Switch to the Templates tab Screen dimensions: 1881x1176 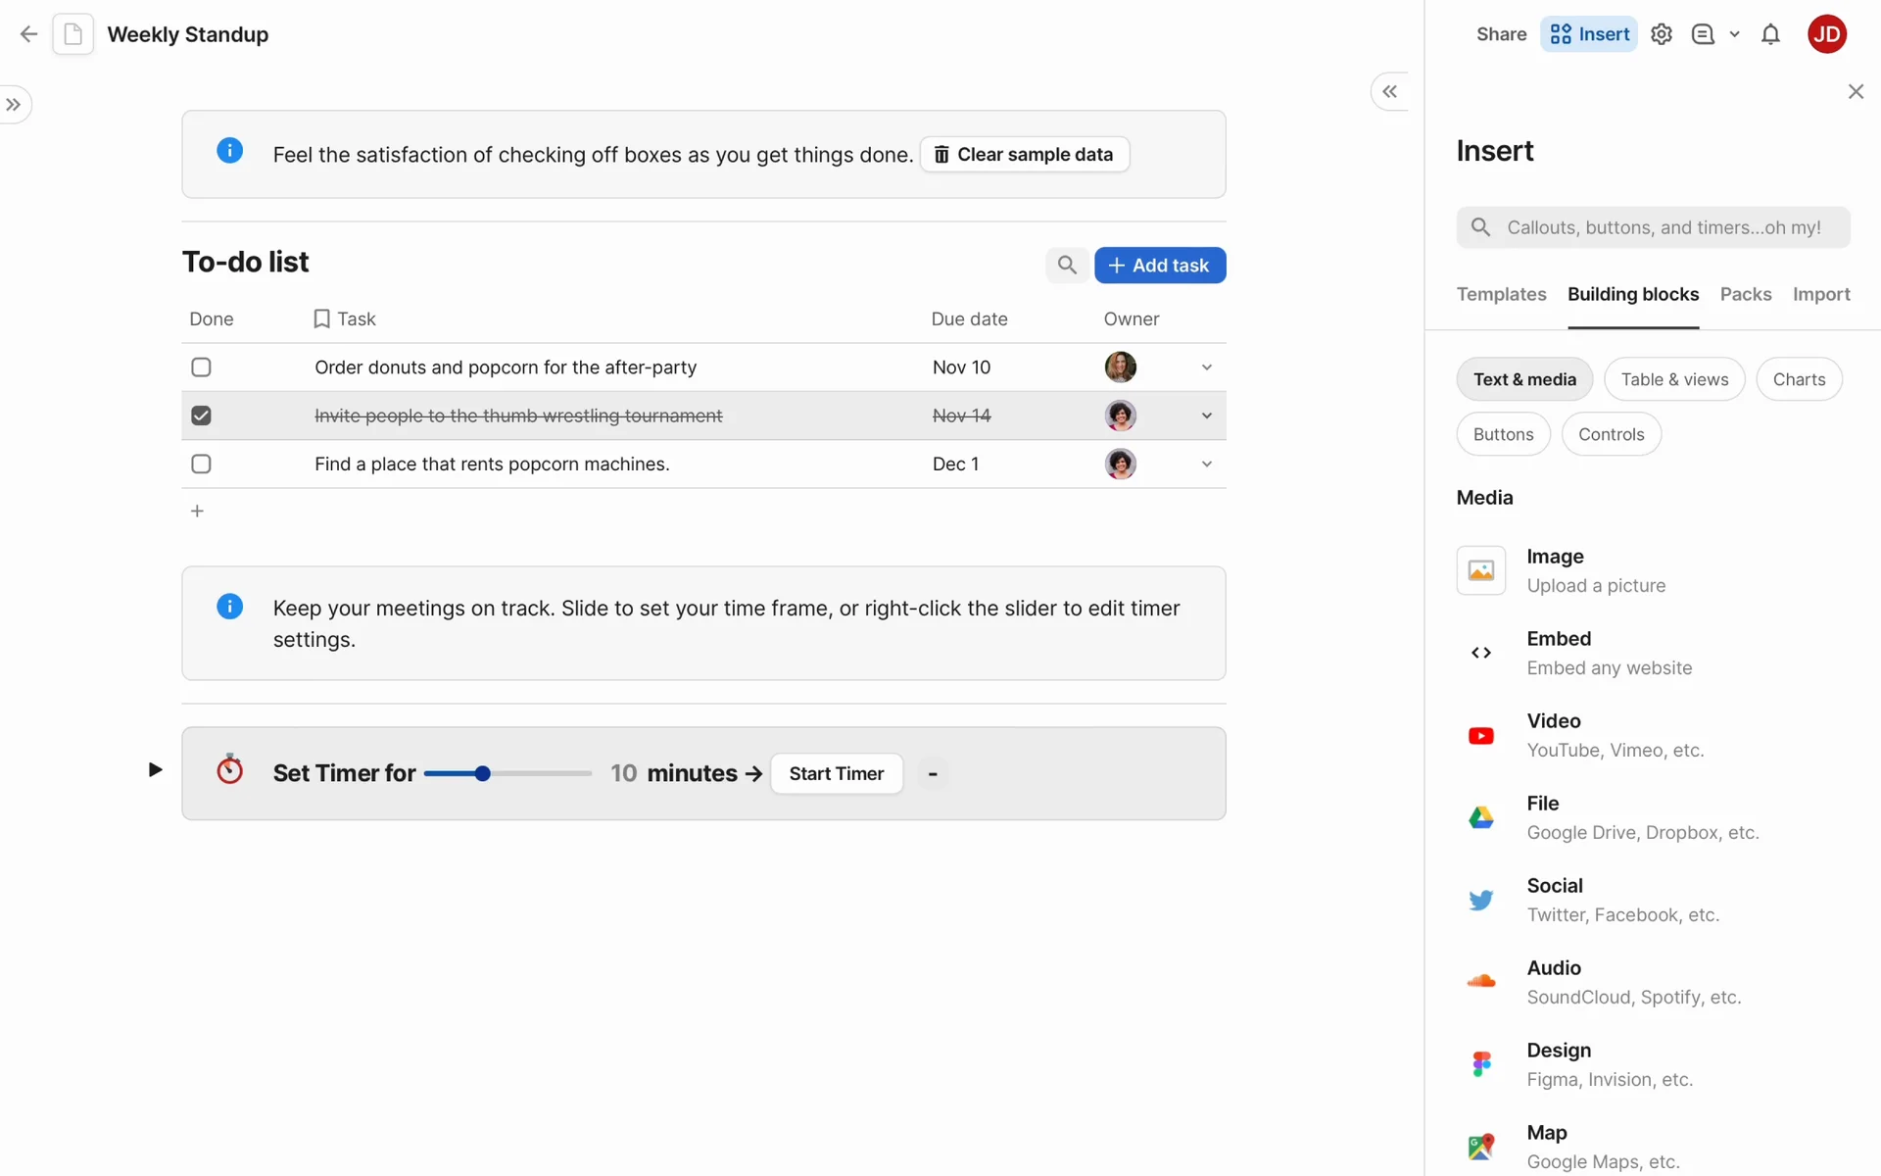click(x=1501, y=294)
